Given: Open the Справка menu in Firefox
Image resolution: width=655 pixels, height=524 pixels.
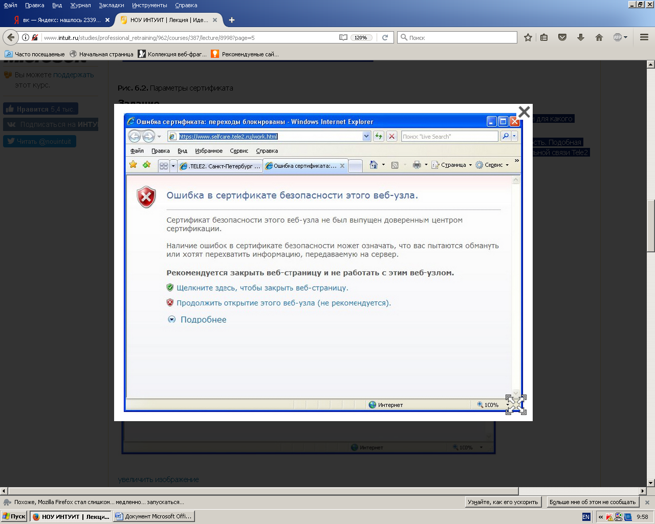Looking at the screenshot, I should tap(186, 5).
